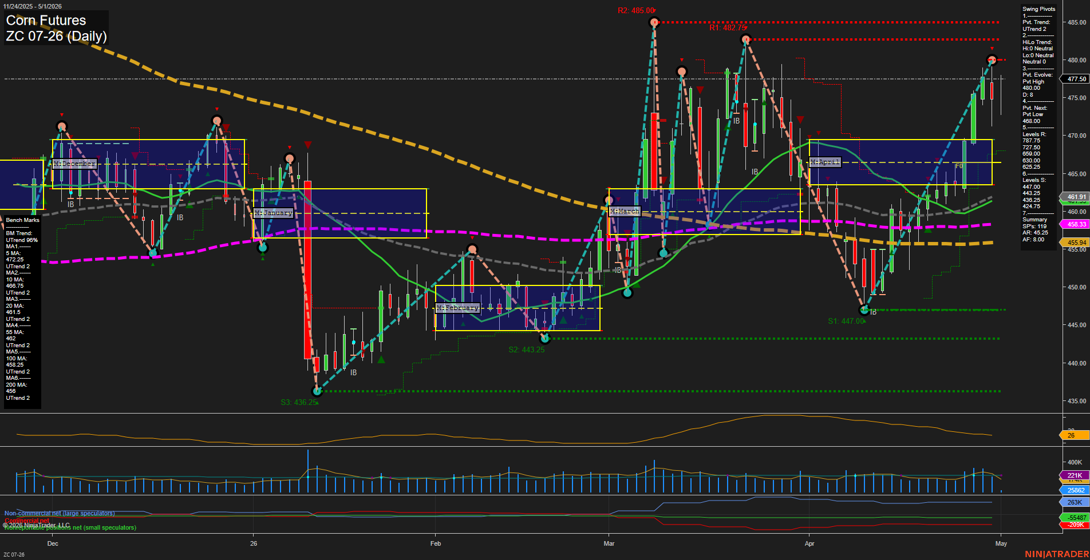Viewport: 1090px width, 560px height.
Task: Click the "May" time axis label
Action: coord(1001,543)
